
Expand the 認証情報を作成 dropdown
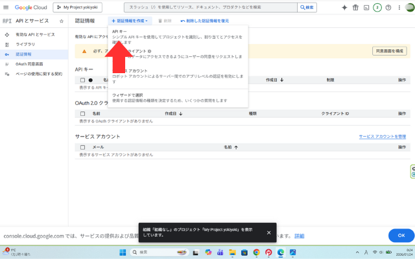(x=130, y=21)
